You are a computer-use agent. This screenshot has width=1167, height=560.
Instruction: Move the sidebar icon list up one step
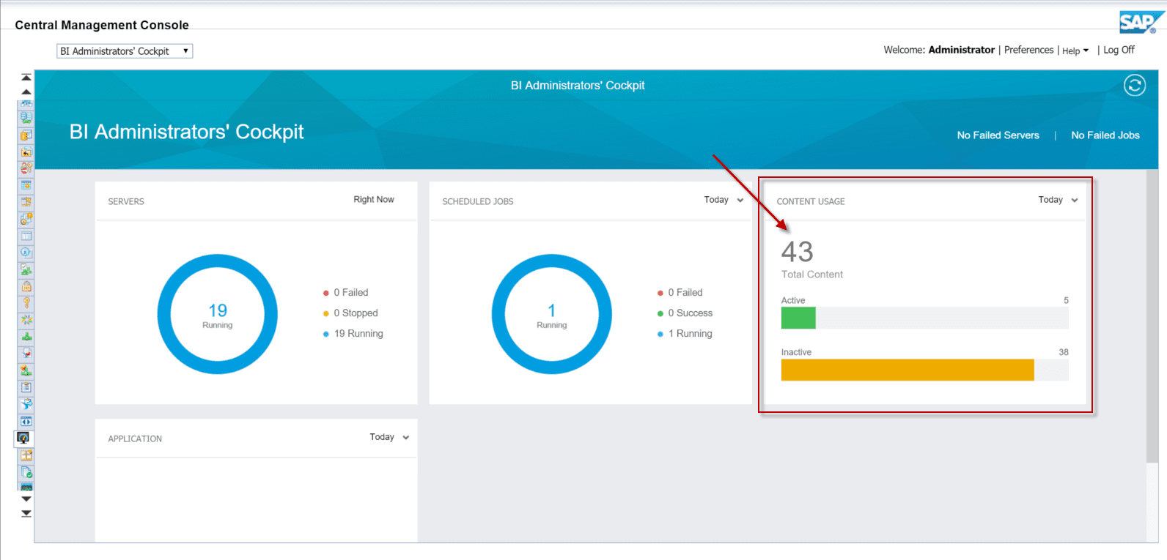[26, 92]
